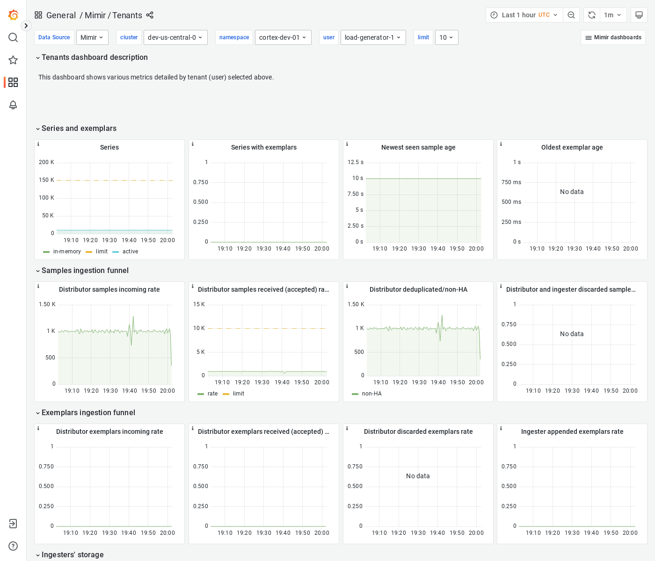Change the namespace dropdown value
This screenshot has width=655, height=561.
283,37
